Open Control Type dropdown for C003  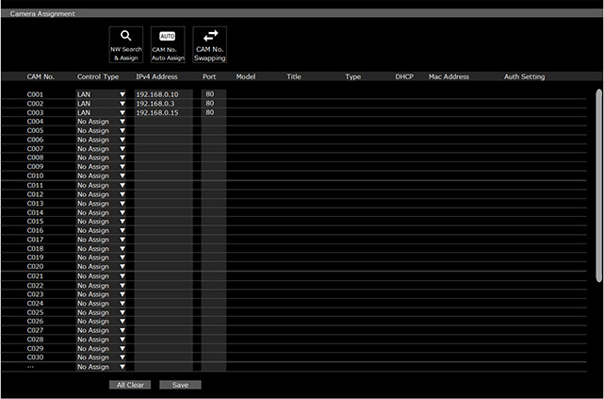tap(101, 112)
